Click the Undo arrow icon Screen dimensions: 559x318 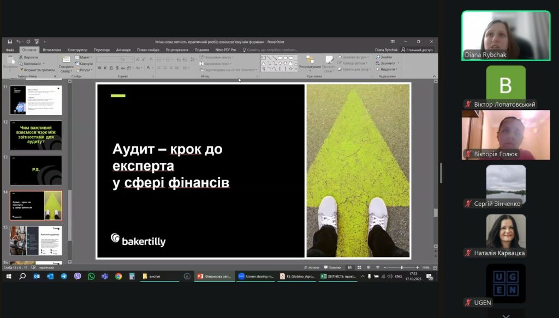18,41
